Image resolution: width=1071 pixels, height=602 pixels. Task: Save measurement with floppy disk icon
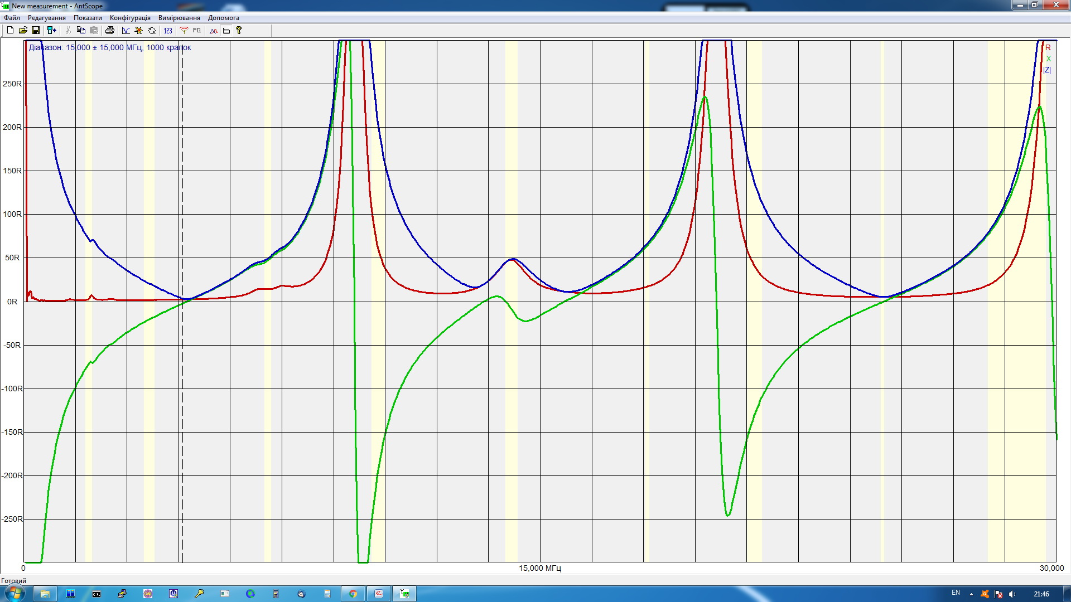36,31
